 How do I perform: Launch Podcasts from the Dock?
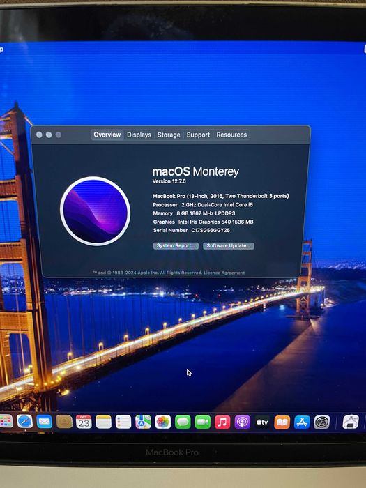[x=243, y=422]
